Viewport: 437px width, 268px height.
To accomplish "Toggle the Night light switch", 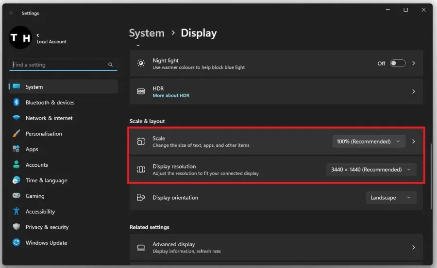I will (x=397, y=63).
